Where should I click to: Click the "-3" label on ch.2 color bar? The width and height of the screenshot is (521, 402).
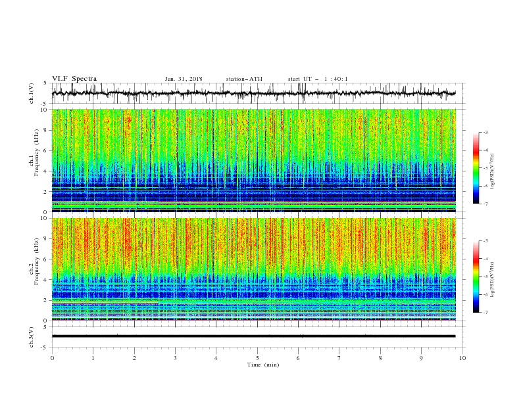485,241
